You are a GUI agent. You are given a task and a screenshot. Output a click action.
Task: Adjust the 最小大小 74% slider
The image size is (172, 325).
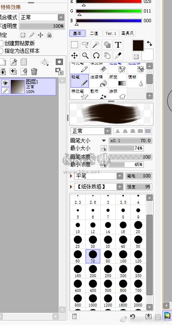pyautogui.click(x=126, y=148)
